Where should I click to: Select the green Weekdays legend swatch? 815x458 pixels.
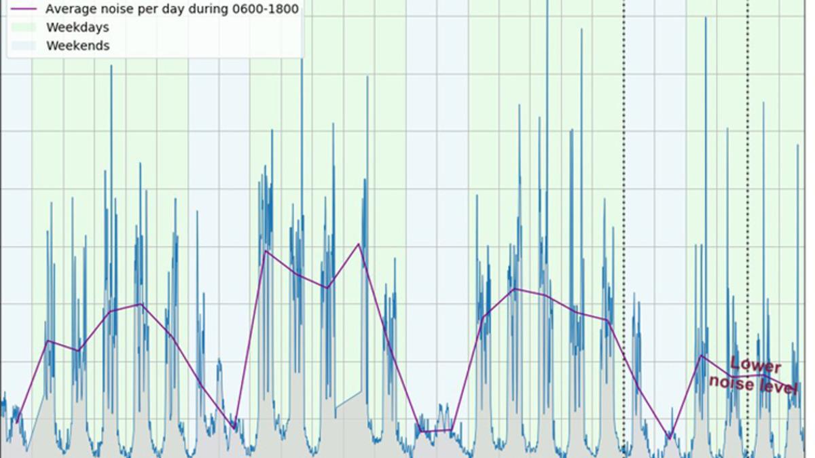(23, 28)
